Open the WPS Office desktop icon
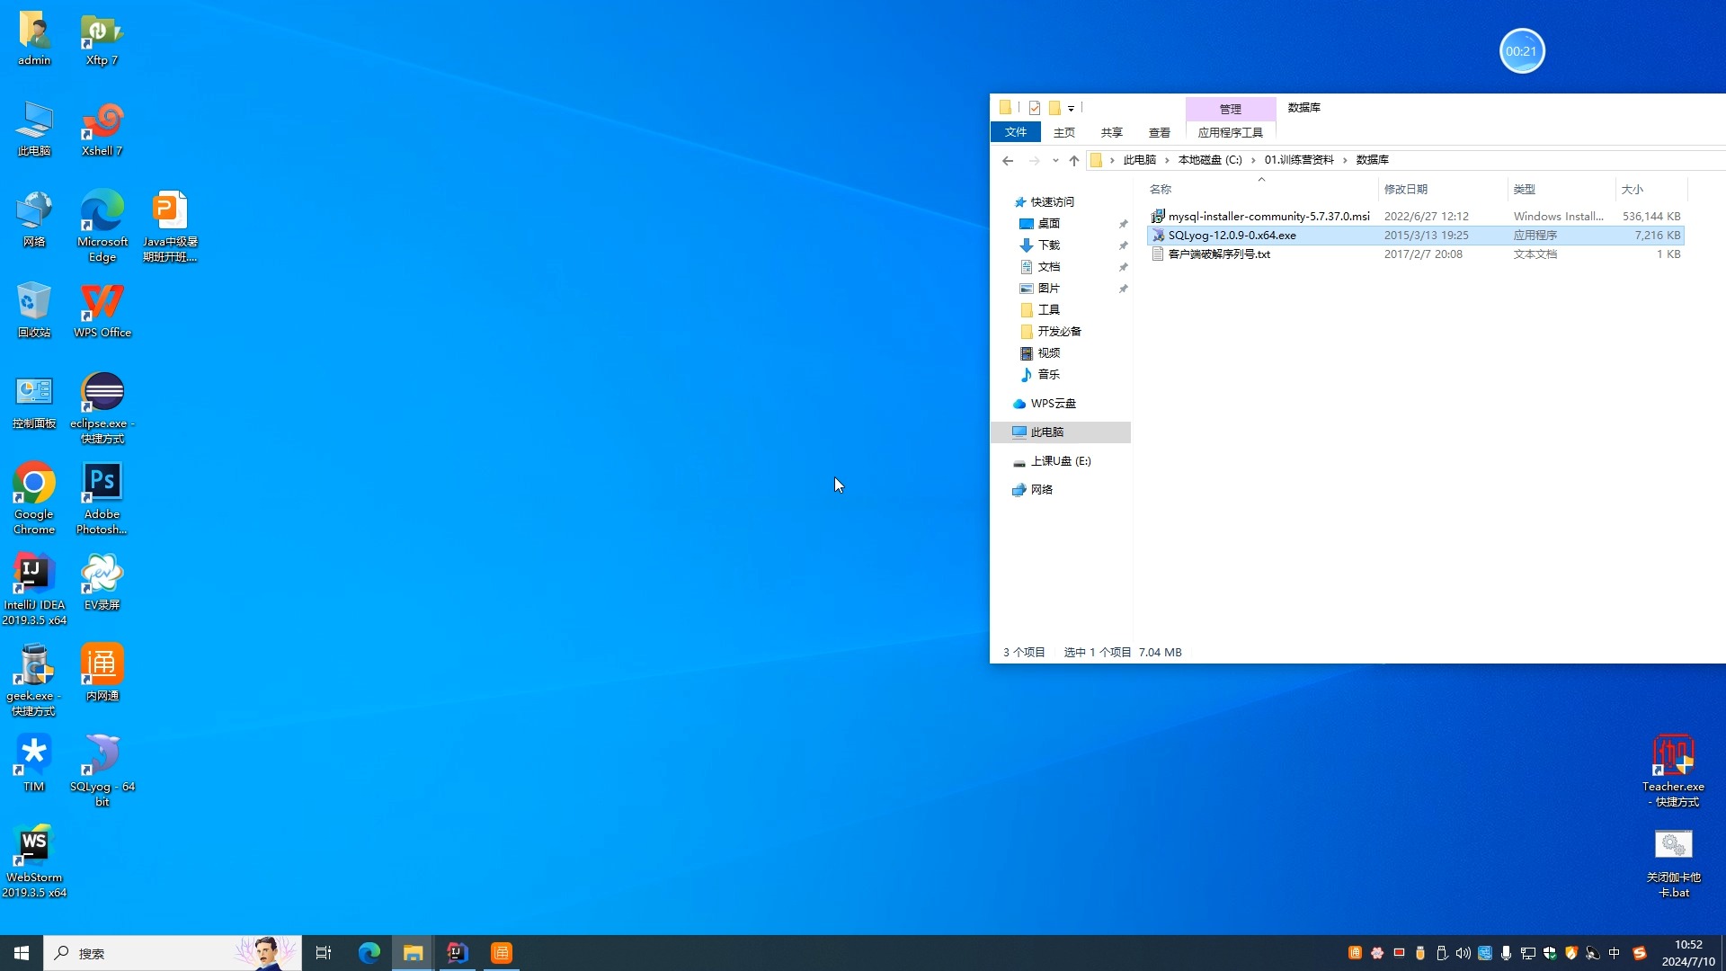 [102, 311]
